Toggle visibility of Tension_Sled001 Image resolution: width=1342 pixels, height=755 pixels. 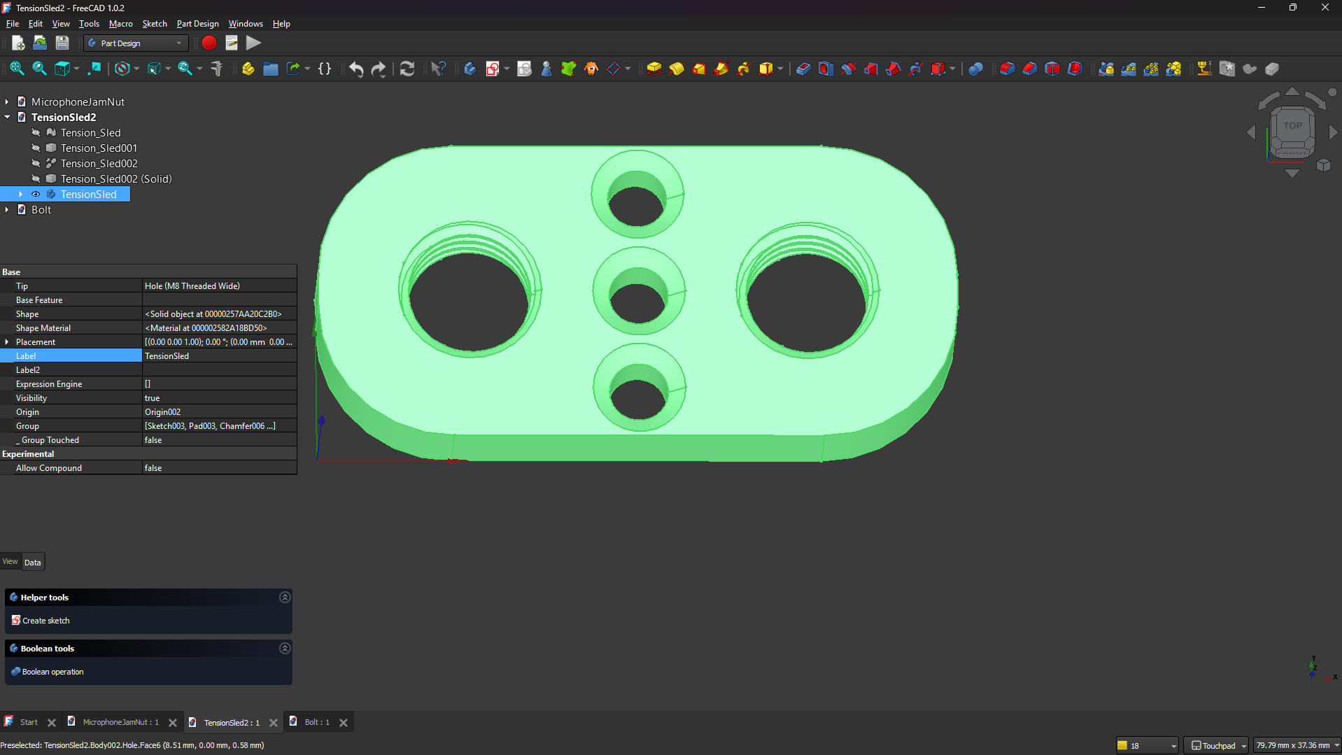coord(36,148)
